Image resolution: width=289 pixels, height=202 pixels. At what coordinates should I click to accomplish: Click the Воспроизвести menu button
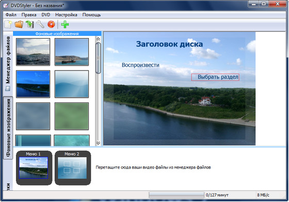(x=140, y=65)
